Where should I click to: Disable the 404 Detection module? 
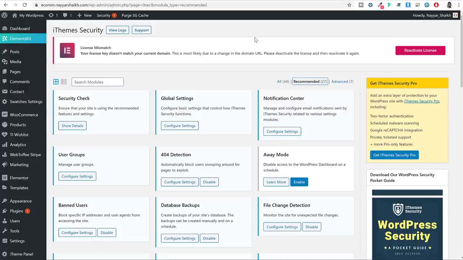click(x=209, y=182)
